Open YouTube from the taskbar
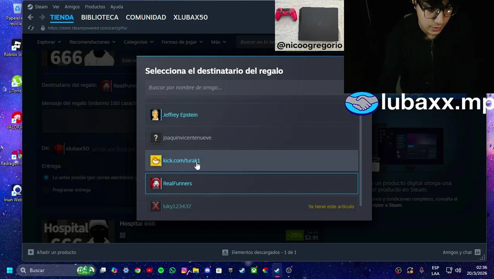Image resolution: width=494 pixels, height=279 pixels. [149, 270]
